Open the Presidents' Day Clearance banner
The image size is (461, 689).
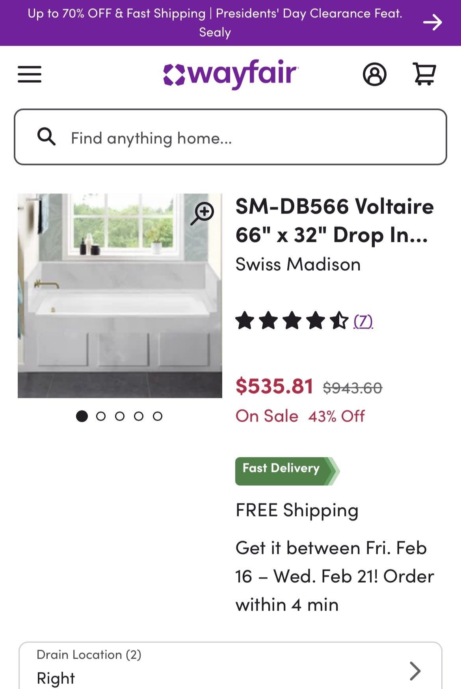(215, 22)
